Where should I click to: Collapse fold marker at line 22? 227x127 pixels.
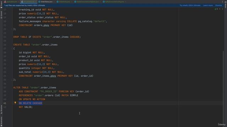(x=12, y=29)
